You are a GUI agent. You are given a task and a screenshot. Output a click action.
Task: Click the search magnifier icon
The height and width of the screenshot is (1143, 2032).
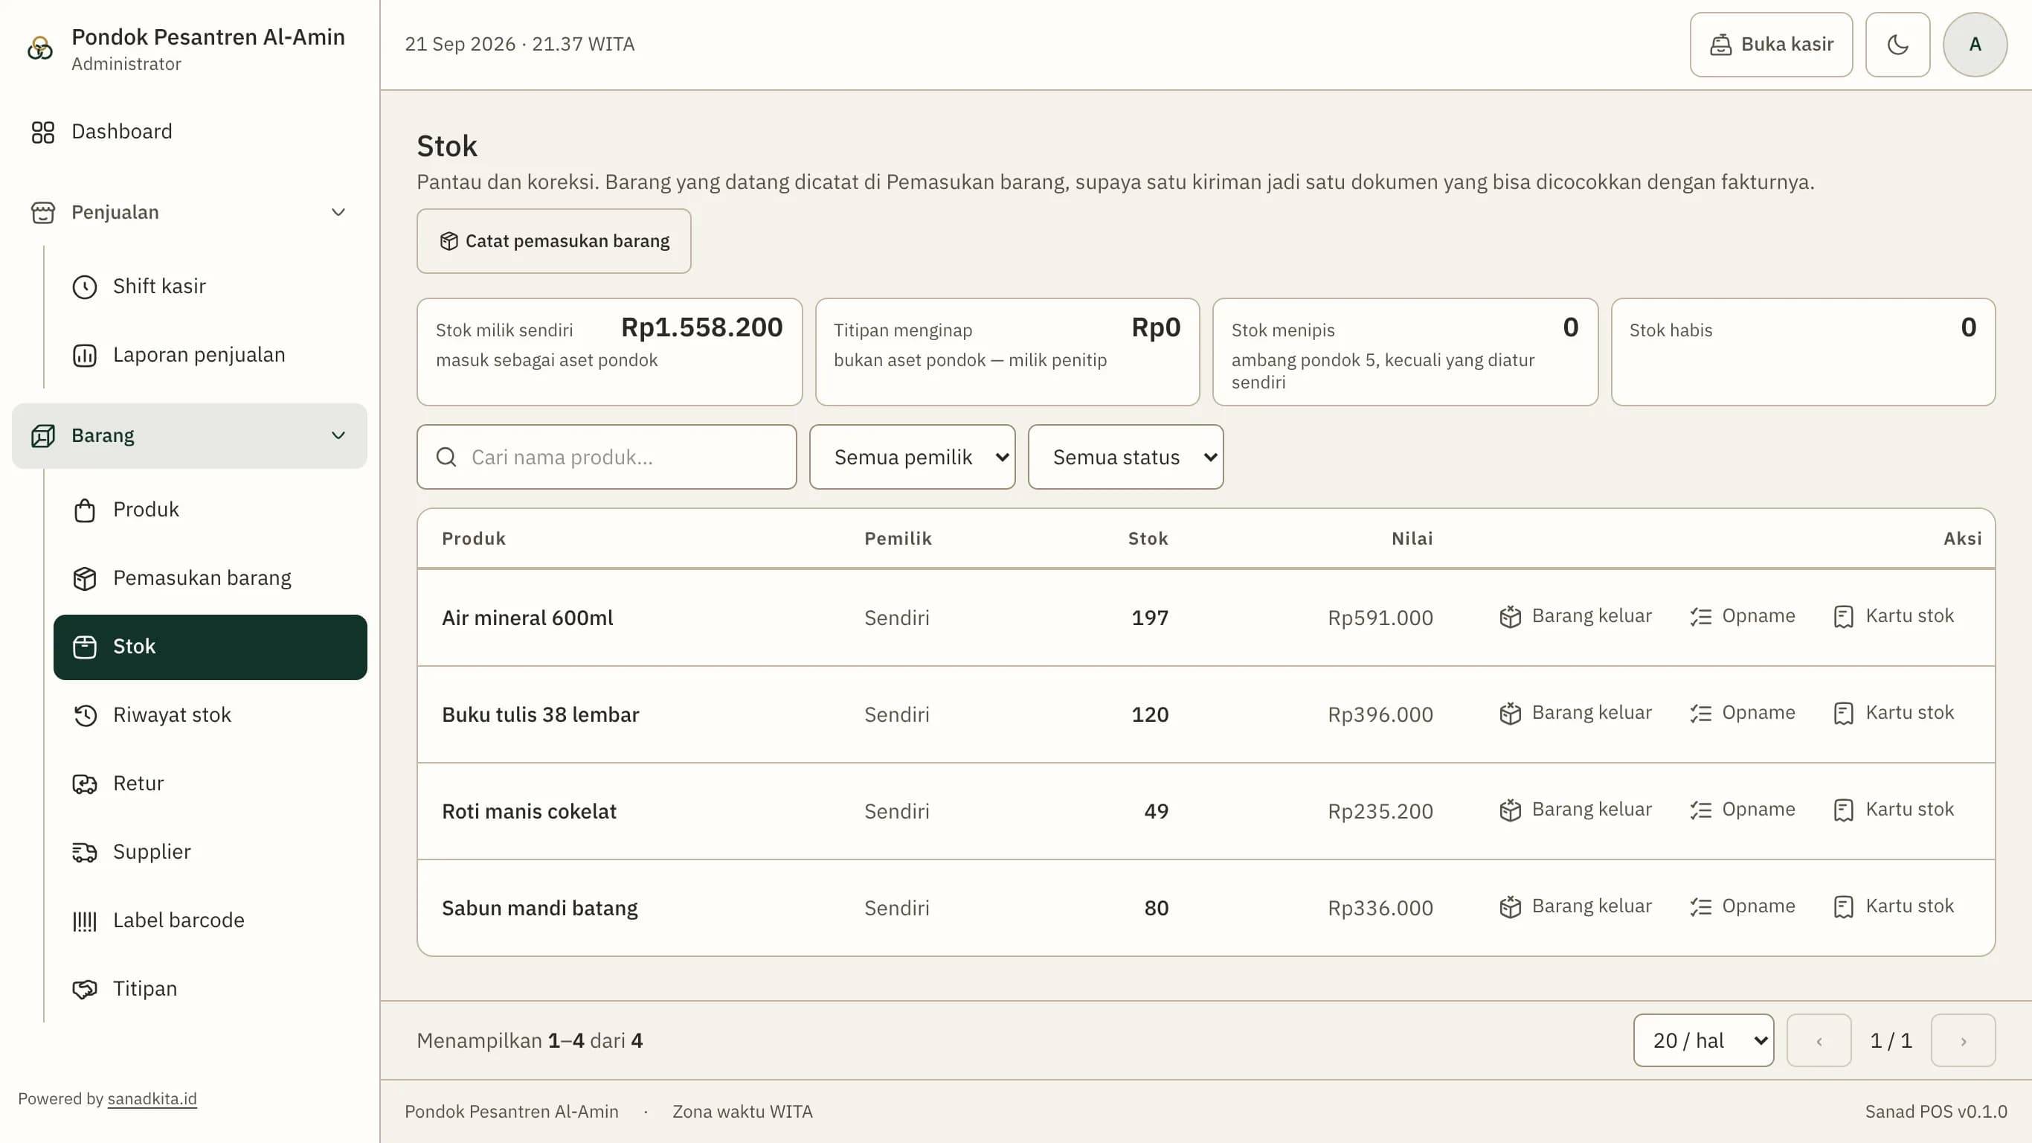point(446,457)
